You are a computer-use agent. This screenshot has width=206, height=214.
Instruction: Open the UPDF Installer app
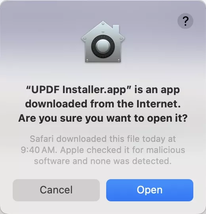(150, 190)
